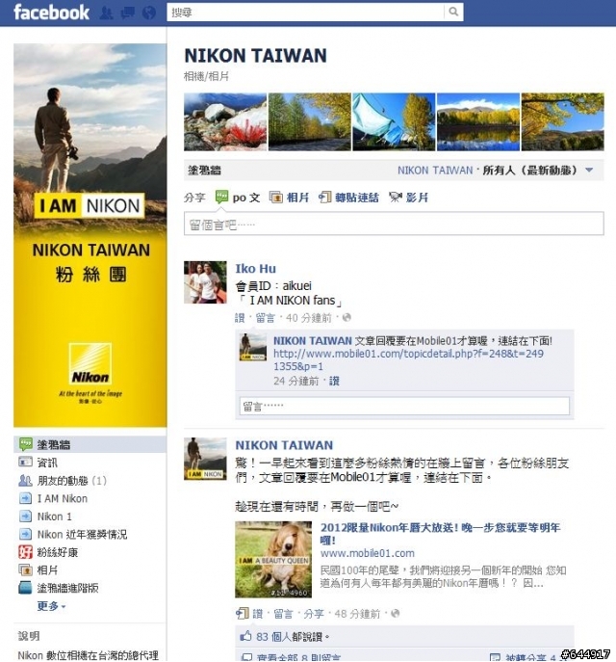Open 粉絲好康 in the sidebar

pos(48,552)
